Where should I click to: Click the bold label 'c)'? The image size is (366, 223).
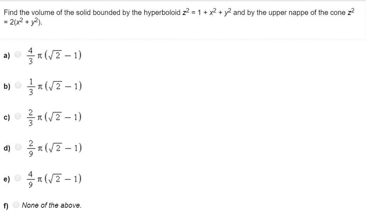[6, 117]
